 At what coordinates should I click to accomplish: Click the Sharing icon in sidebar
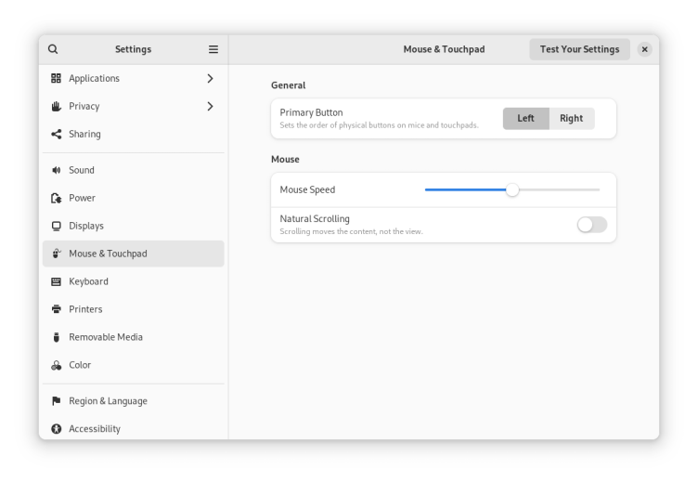point(57,134)
